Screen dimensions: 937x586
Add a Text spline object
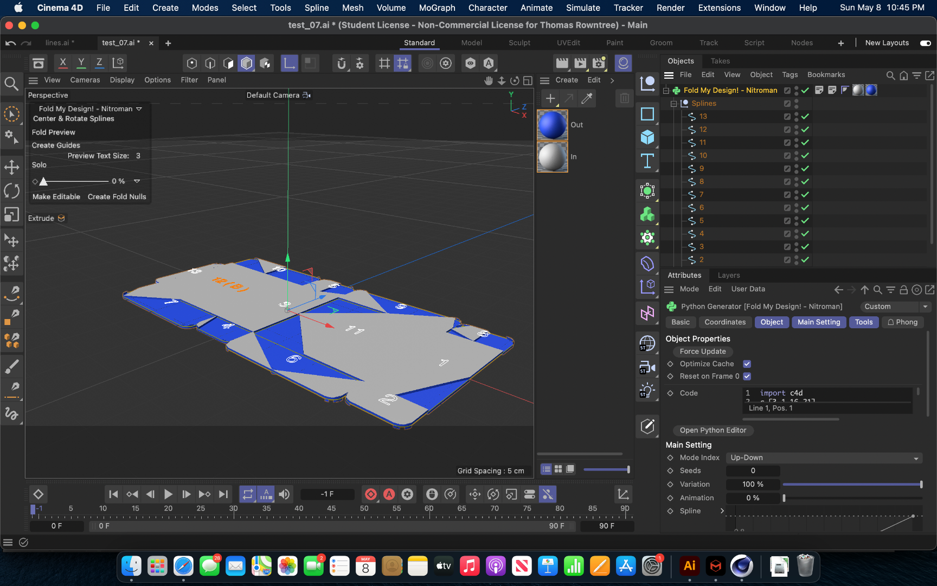point(647,161)
